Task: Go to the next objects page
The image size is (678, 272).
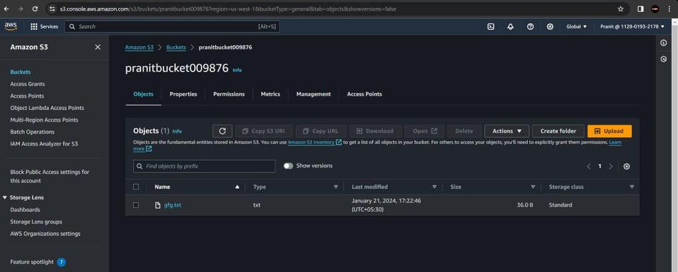Action: (x=610, y=167)
